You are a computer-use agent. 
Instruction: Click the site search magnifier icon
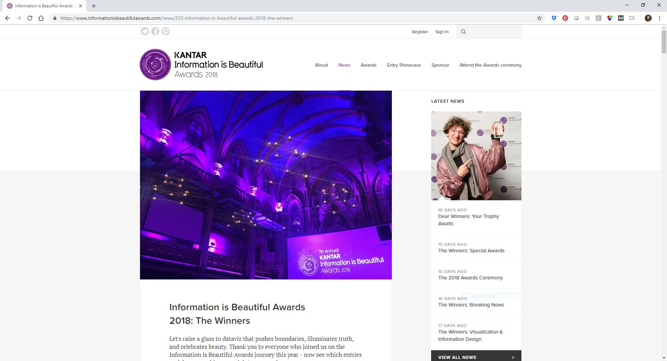463,31
